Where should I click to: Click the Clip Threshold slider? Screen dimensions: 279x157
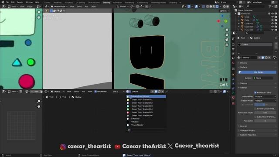click(x=265, y=105)
